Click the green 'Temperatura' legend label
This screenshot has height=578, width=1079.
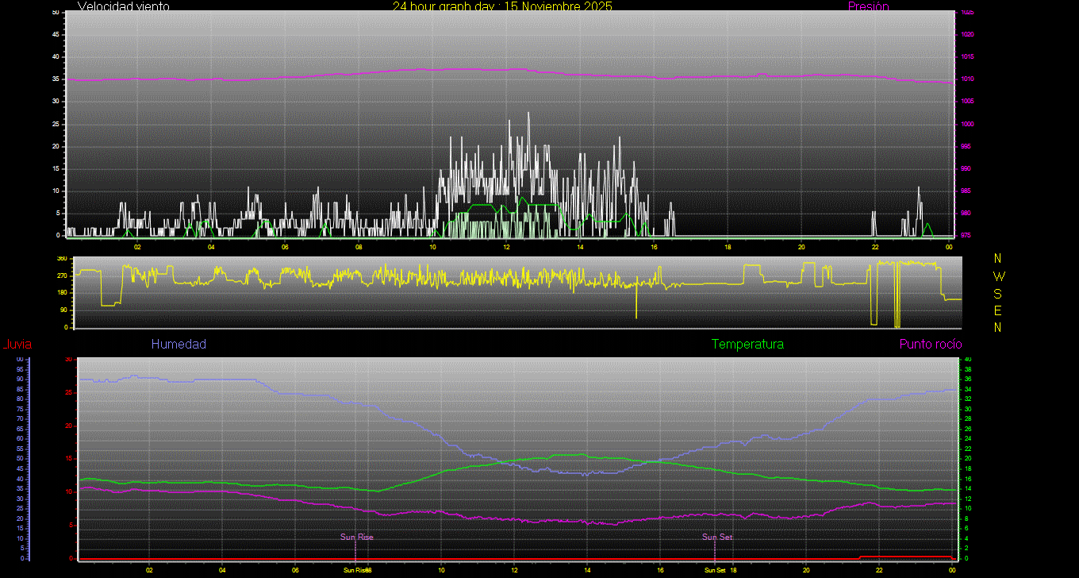pos(747,345)
